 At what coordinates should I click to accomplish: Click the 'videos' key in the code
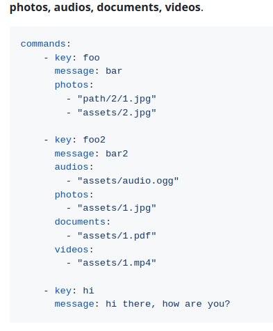click(72, 250)
